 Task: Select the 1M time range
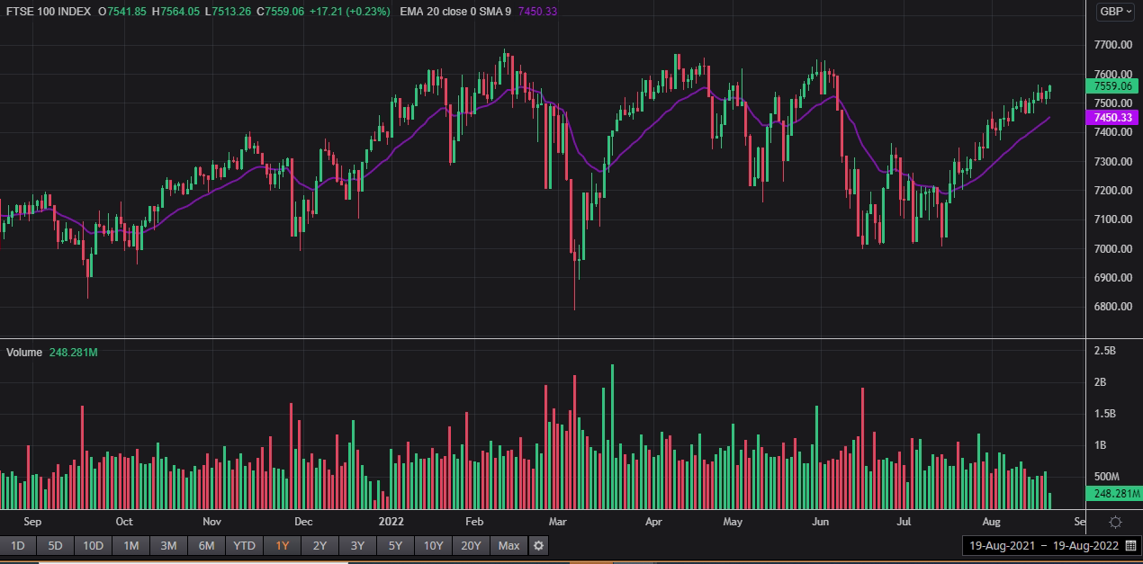coord(130,545)
